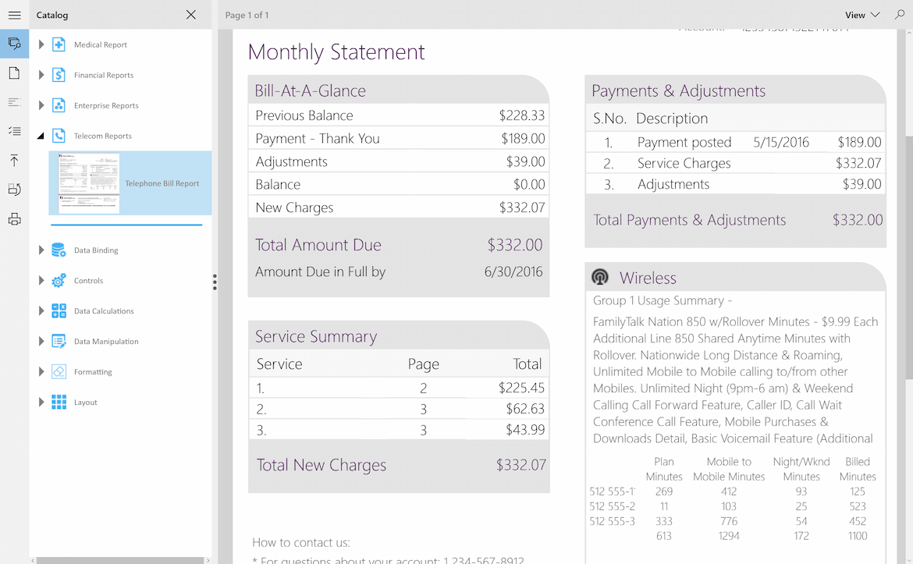
Task: Click the Catalog scrollbar right arrow
Action: (x=208, y=561)
